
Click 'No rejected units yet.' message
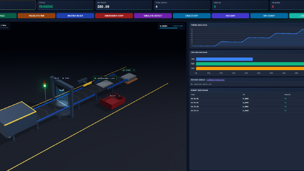[201, 84]
